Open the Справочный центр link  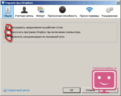click(x=18, y=90)
